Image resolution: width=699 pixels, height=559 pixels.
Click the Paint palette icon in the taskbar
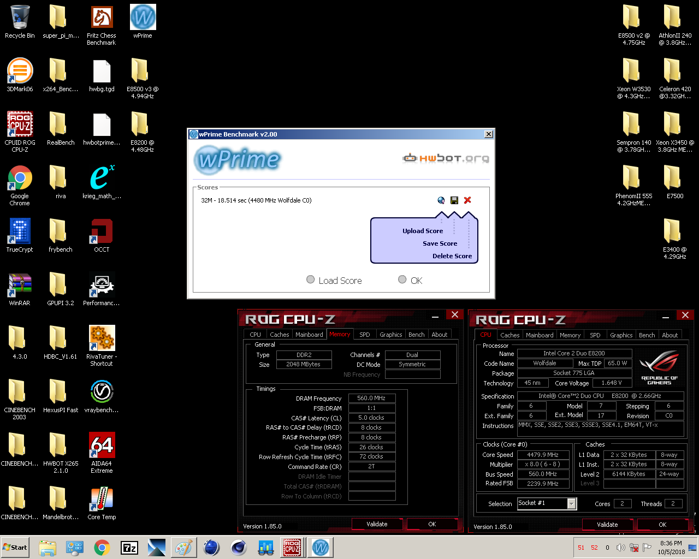click(183, 548)
